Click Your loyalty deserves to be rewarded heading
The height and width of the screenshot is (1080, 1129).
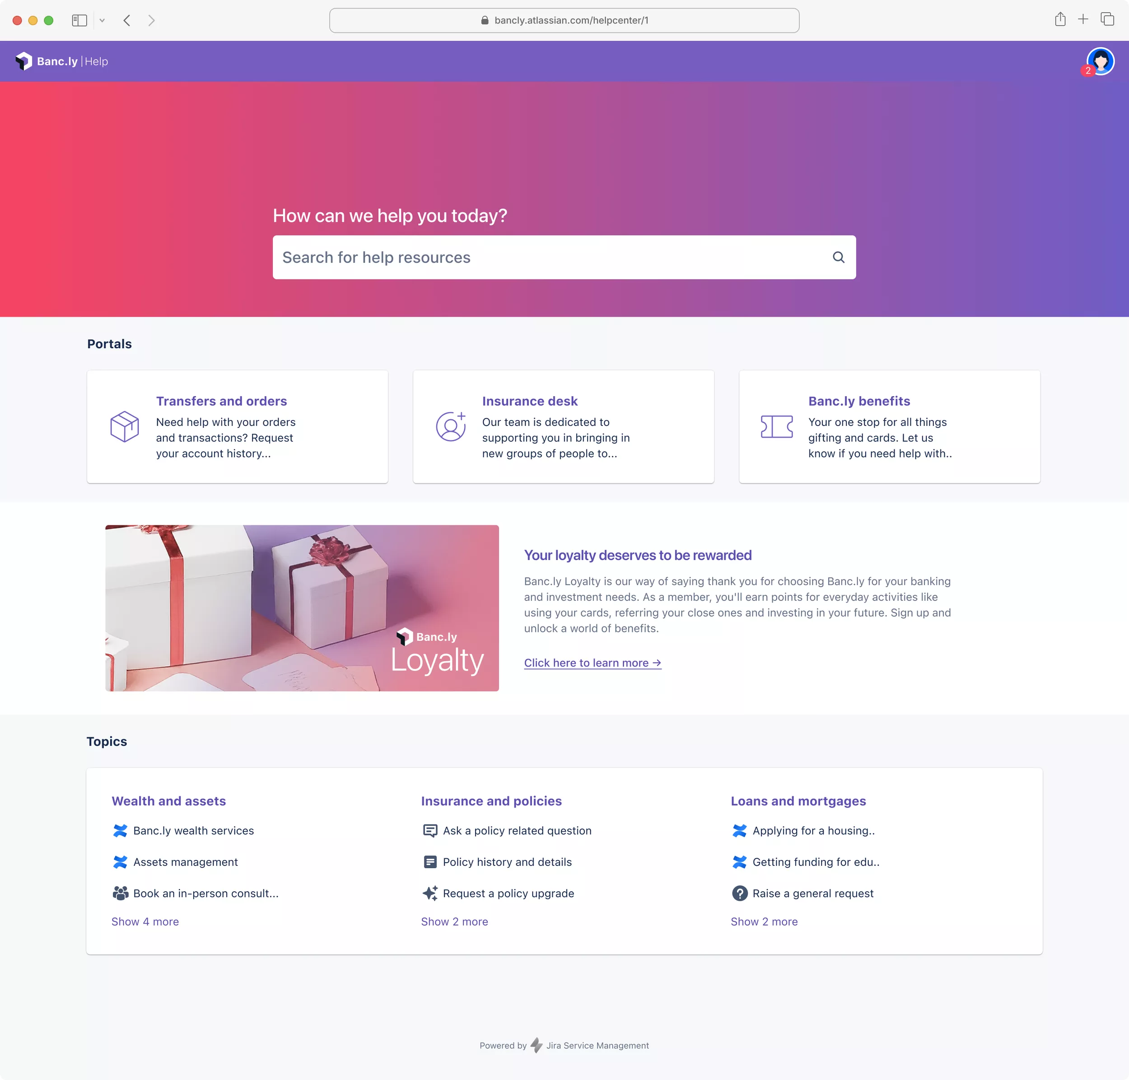[638, 555]
